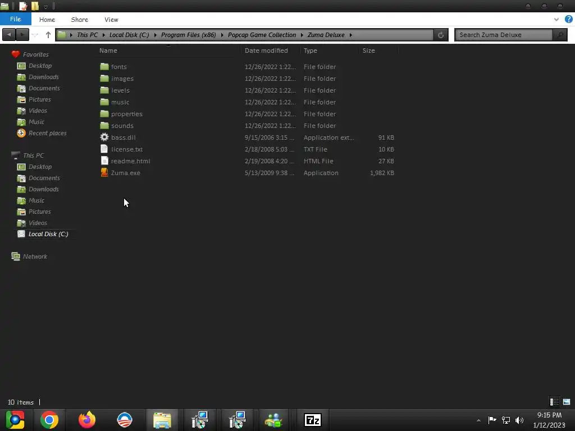
Task: Click the Forward navigation arrow
Action: (22, 35)
